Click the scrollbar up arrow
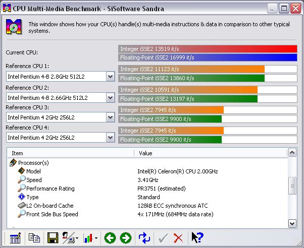This screenshot has width=304, height=248. pos(292,153)
